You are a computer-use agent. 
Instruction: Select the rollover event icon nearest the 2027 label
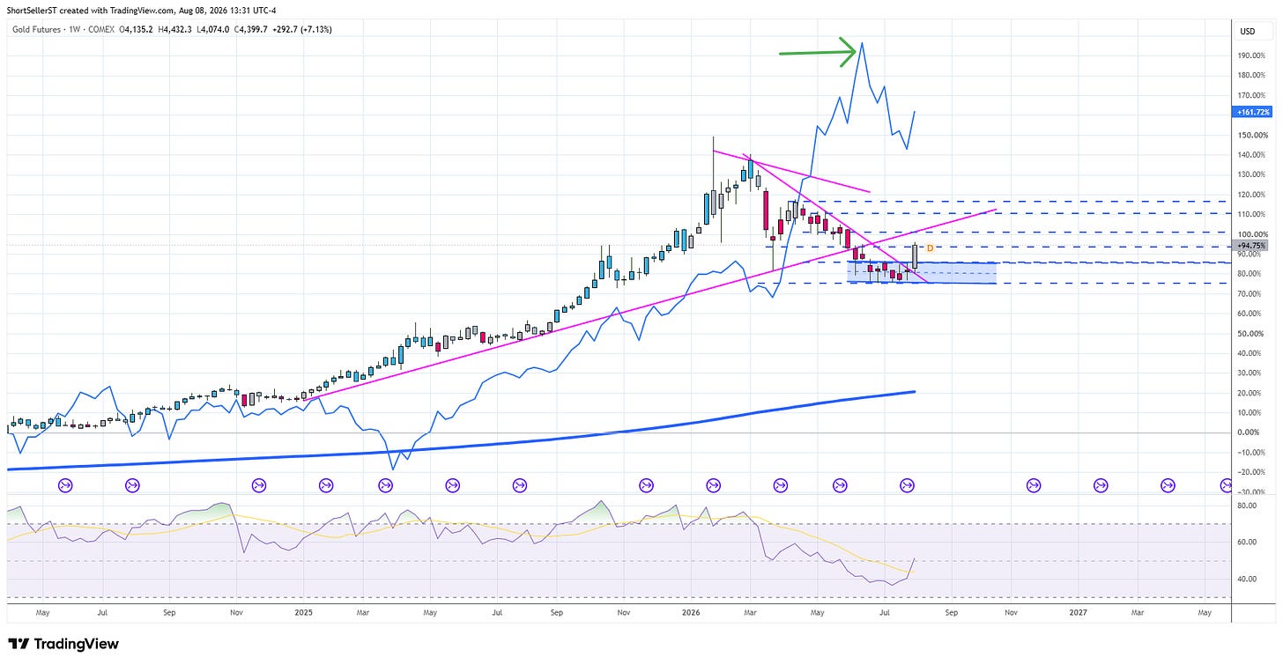click(x=1101, y=484)
